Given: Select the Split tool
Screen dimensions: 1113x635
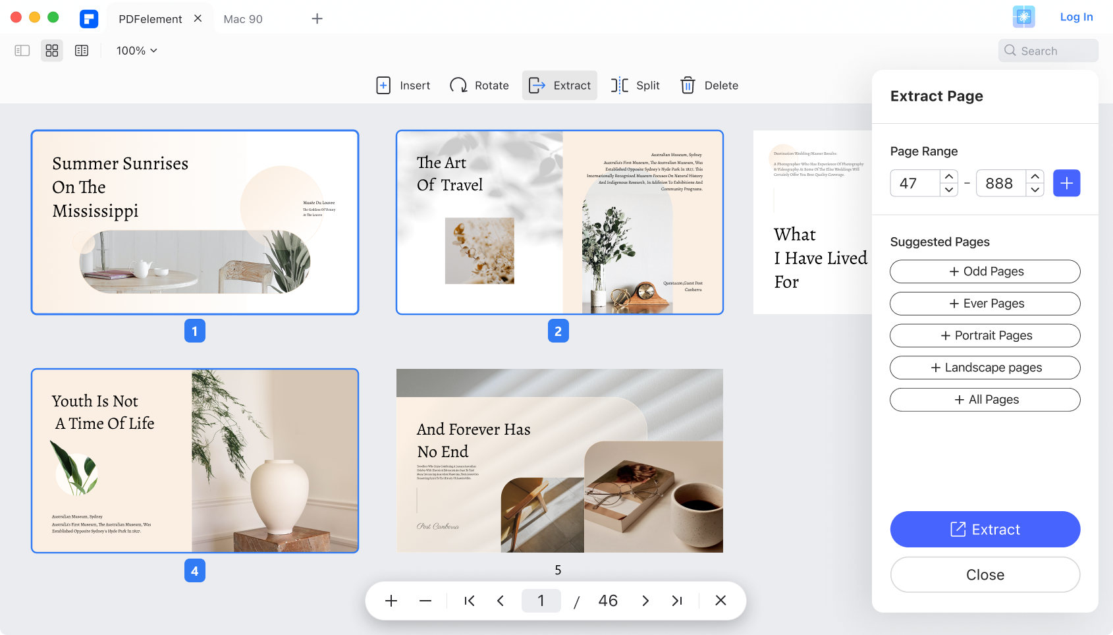Looking at the screenshot, I should click(635, 86).
